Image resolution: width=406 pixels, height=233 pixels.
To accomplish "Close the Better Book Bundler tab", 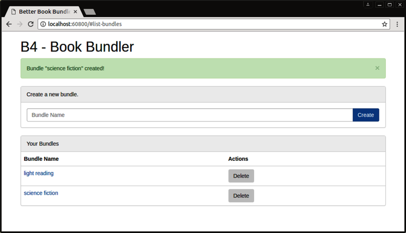I will 75,12.
